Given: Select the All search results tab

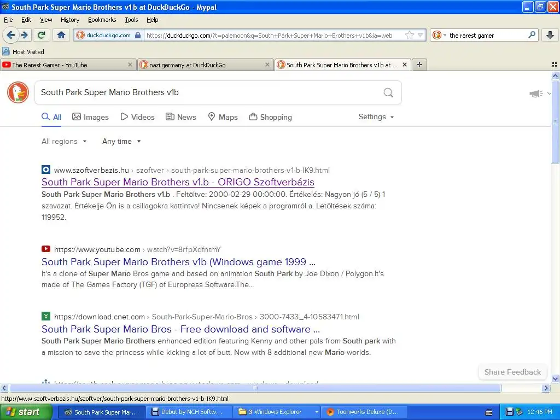Looking at the screenshot, I should coord(51,117).
